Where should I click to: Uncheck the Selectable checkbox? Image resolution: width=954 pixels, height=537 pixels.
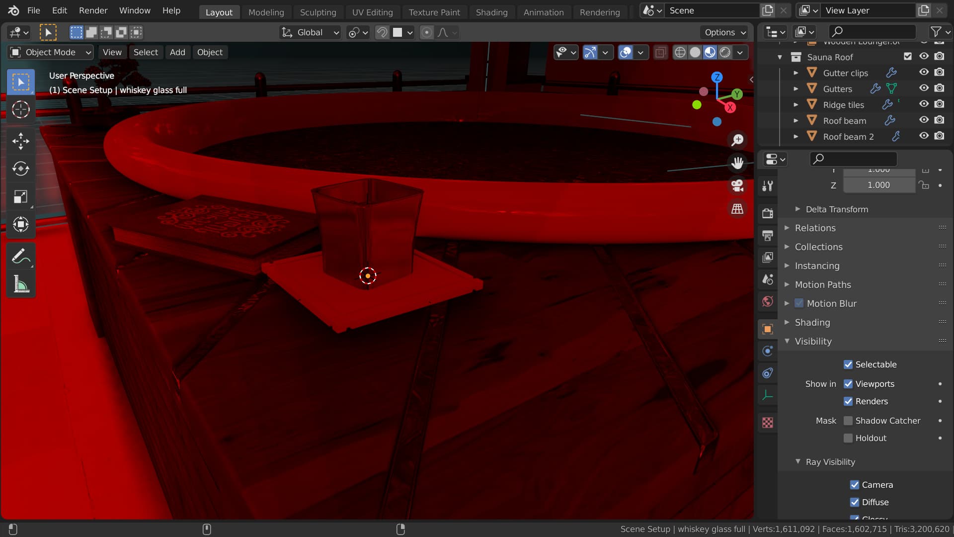click(848, 364)
